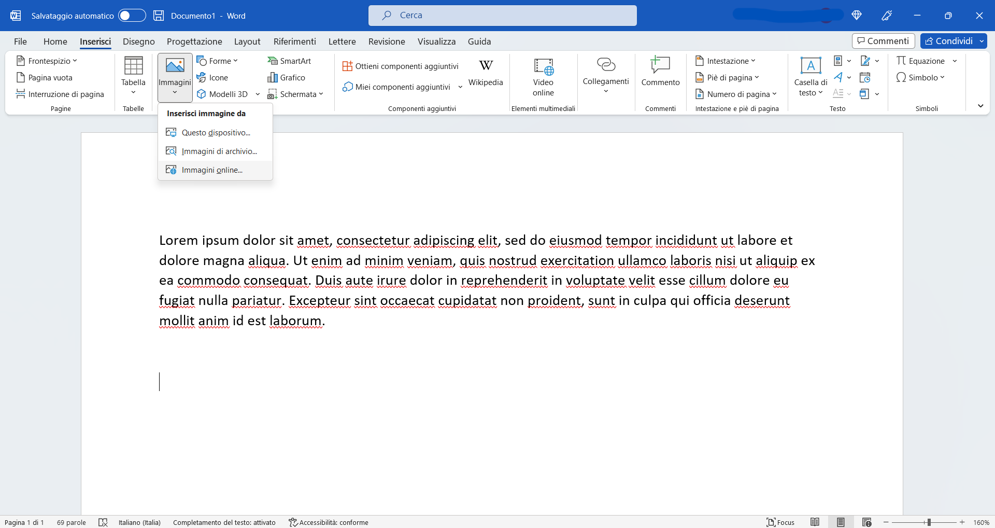Insert Icone graphics
The height and width of the screenshot is (528, 995).
(x=212, y=77)
